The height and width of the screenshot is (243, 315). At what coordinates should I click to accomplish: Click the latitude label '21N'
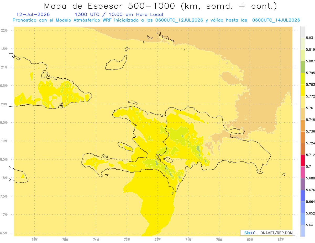(x=4, y=67)
